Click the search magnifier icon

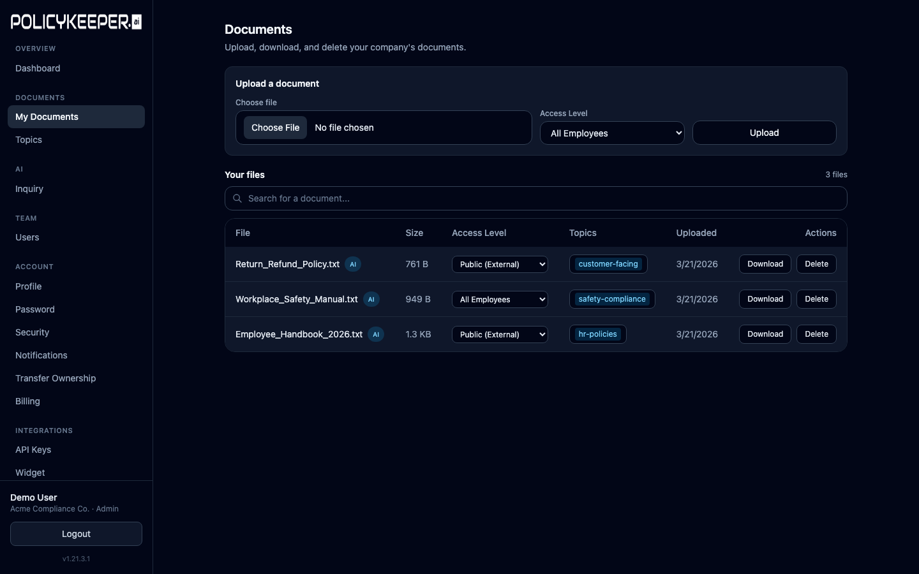pos(237,198)
